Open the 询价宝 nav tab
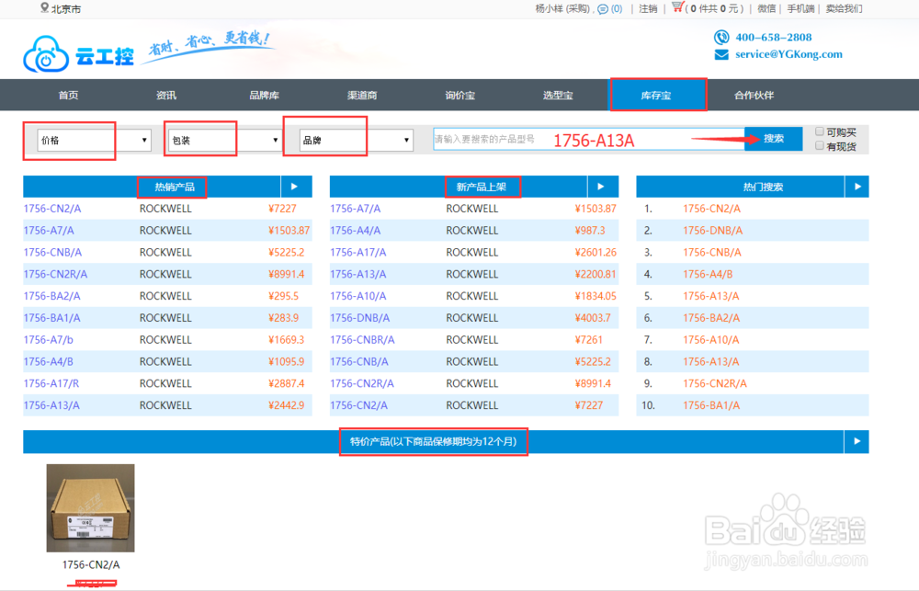This screenshot has width=919, height=591. (x=460, y=95)
